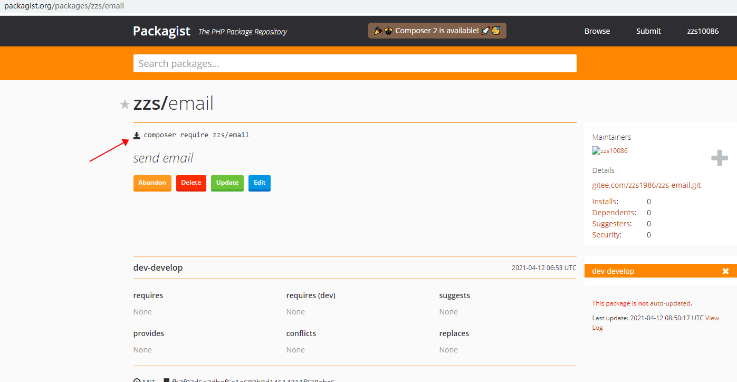Click the suggests heading
Screen dimensions: 737x382
click(x=454, y=295)
